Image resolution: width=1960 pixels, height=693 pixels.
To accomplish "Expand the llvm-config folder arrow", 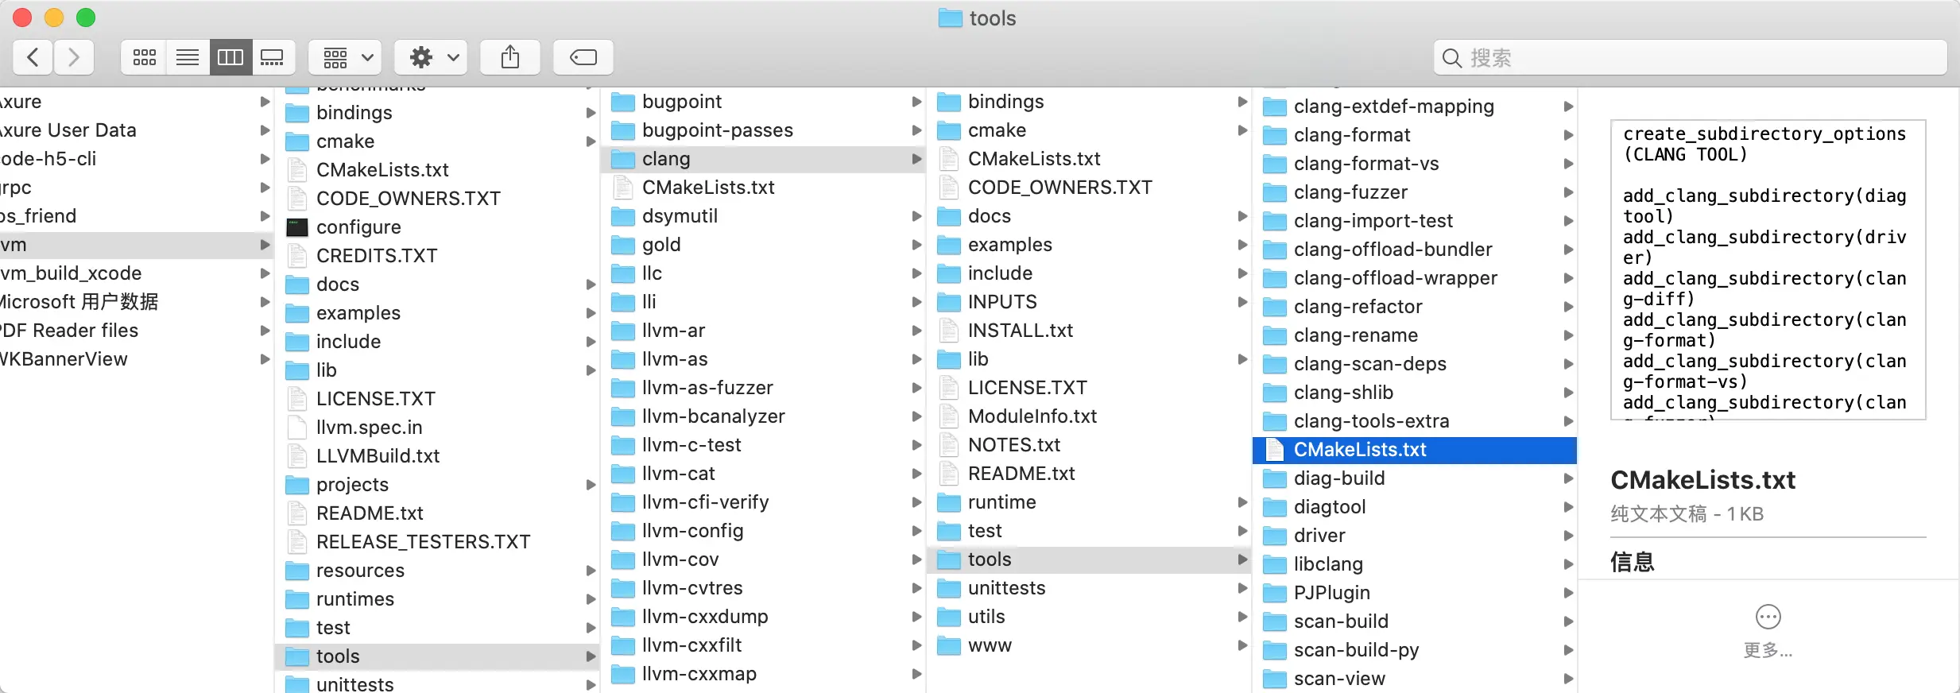I will 916,531.
